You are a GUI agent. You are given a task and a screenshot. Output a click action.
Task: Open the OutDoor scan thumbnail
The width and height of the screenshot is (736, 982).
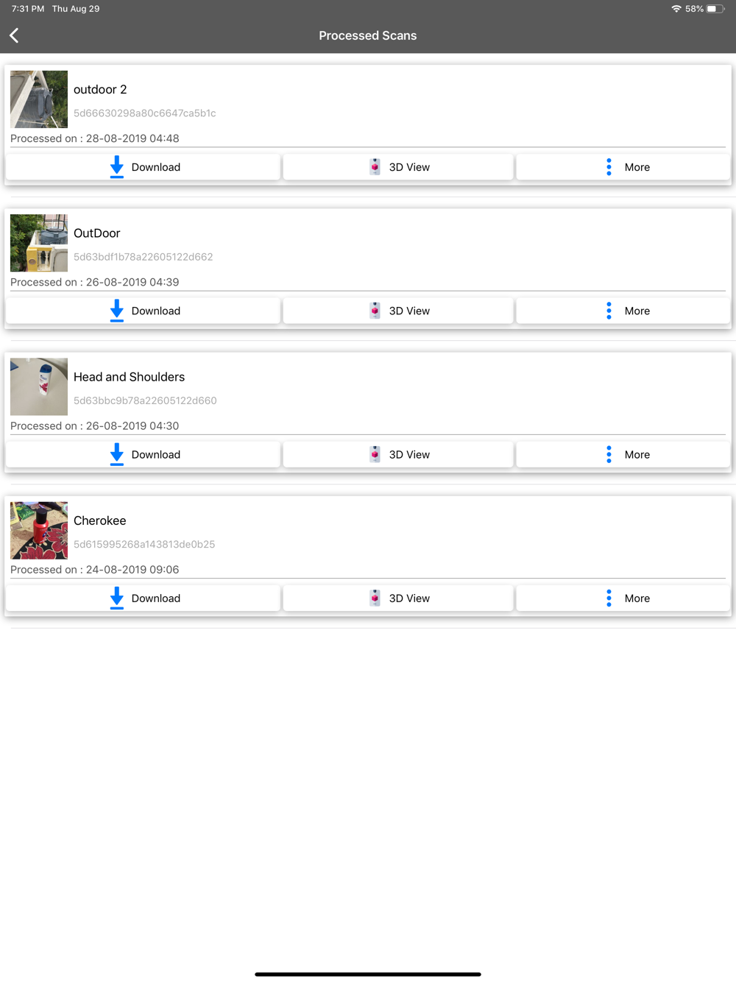pyautogui.click(x=39, y=243)
